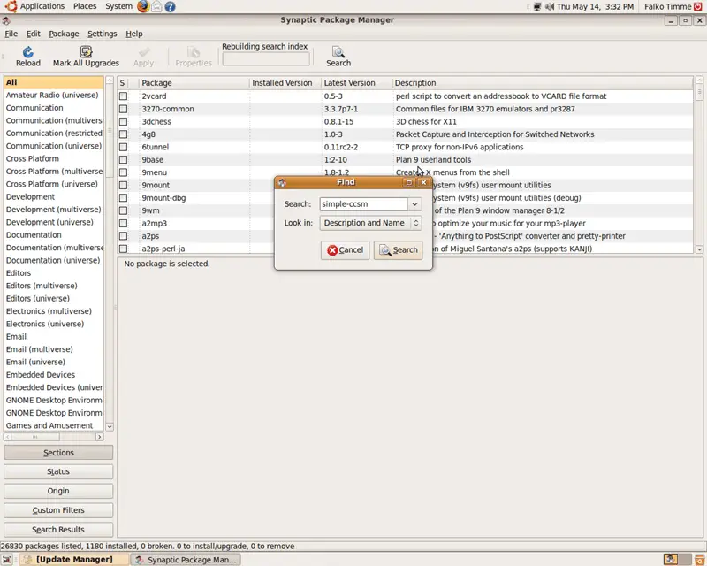Click the volume speaker icon
The height and width of the screenshot is (566, 707).
[549, 7]
